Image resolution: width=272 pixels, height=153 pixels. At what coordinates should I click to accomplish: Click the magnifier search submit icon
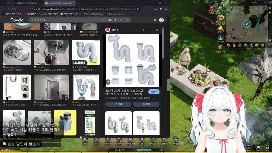point(127,20)
